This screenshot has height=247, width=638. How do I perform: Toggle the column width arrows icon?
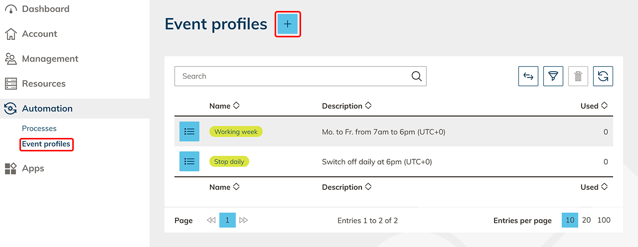pos(528,76)
